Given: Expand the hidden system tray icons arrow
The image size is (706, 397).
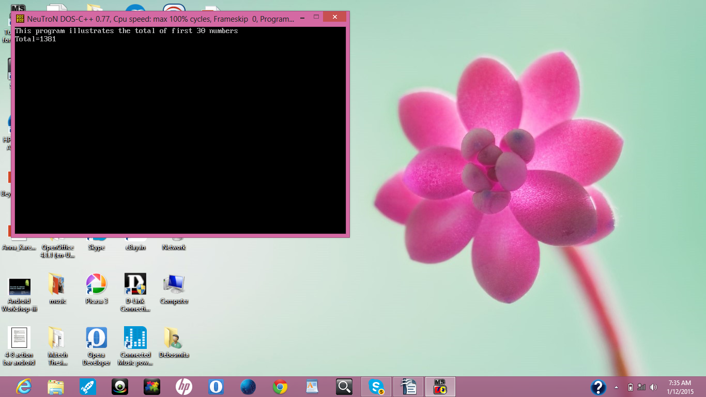Looking at the screenshot, I should coord(616,387).
